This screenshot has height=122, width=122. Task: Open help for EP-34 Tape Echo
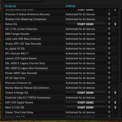109,78
